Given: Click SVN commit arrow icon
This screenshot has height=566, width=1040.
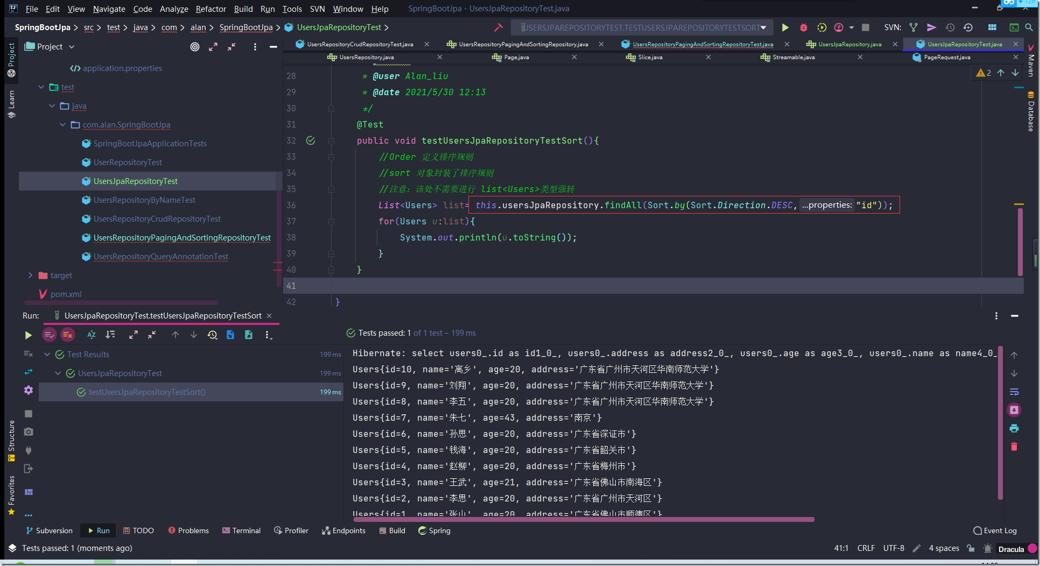Looking at the screenshot, I should click(932, 27).
